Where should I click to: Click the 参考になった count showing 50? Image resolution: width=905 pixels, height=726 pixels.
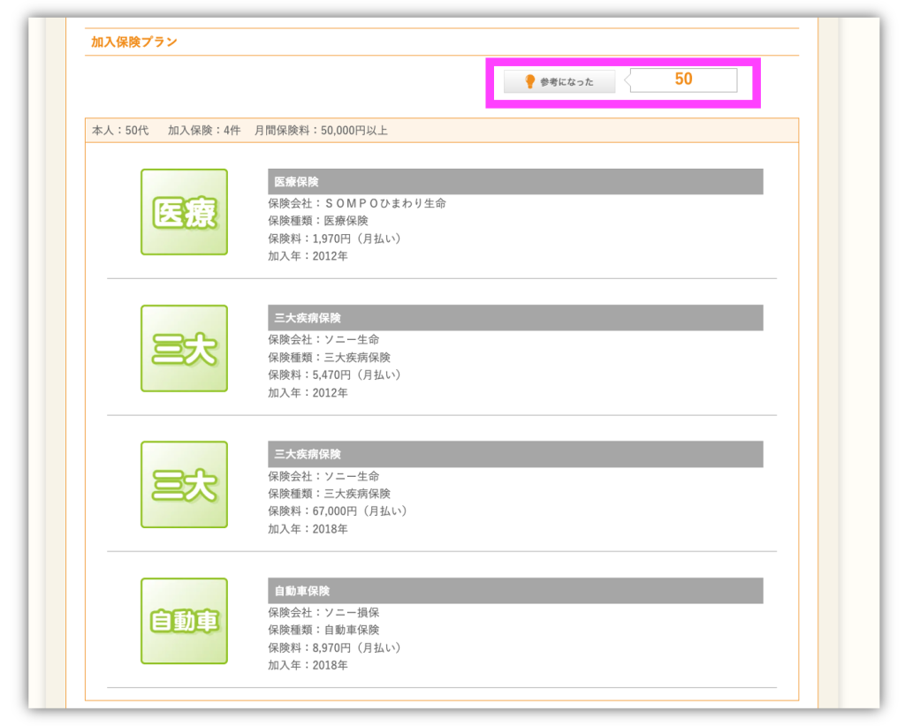point(683,79)
